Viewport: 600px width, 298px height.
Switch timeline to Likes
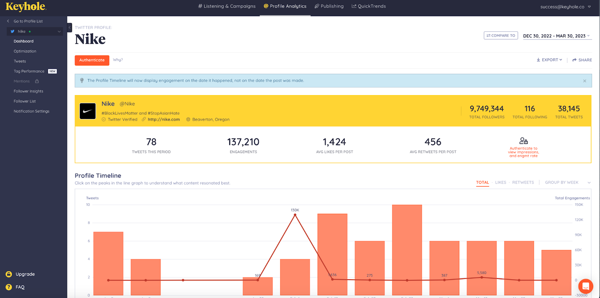click(x=501, y=183)
